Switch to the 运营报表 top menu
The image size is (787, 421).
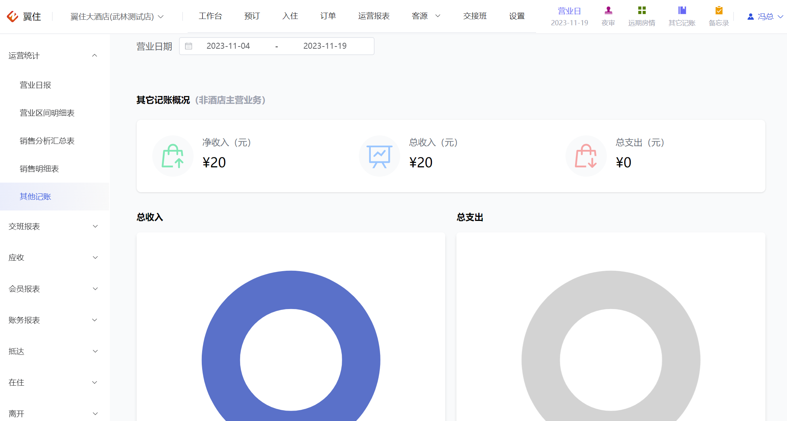tap(374, 16)
